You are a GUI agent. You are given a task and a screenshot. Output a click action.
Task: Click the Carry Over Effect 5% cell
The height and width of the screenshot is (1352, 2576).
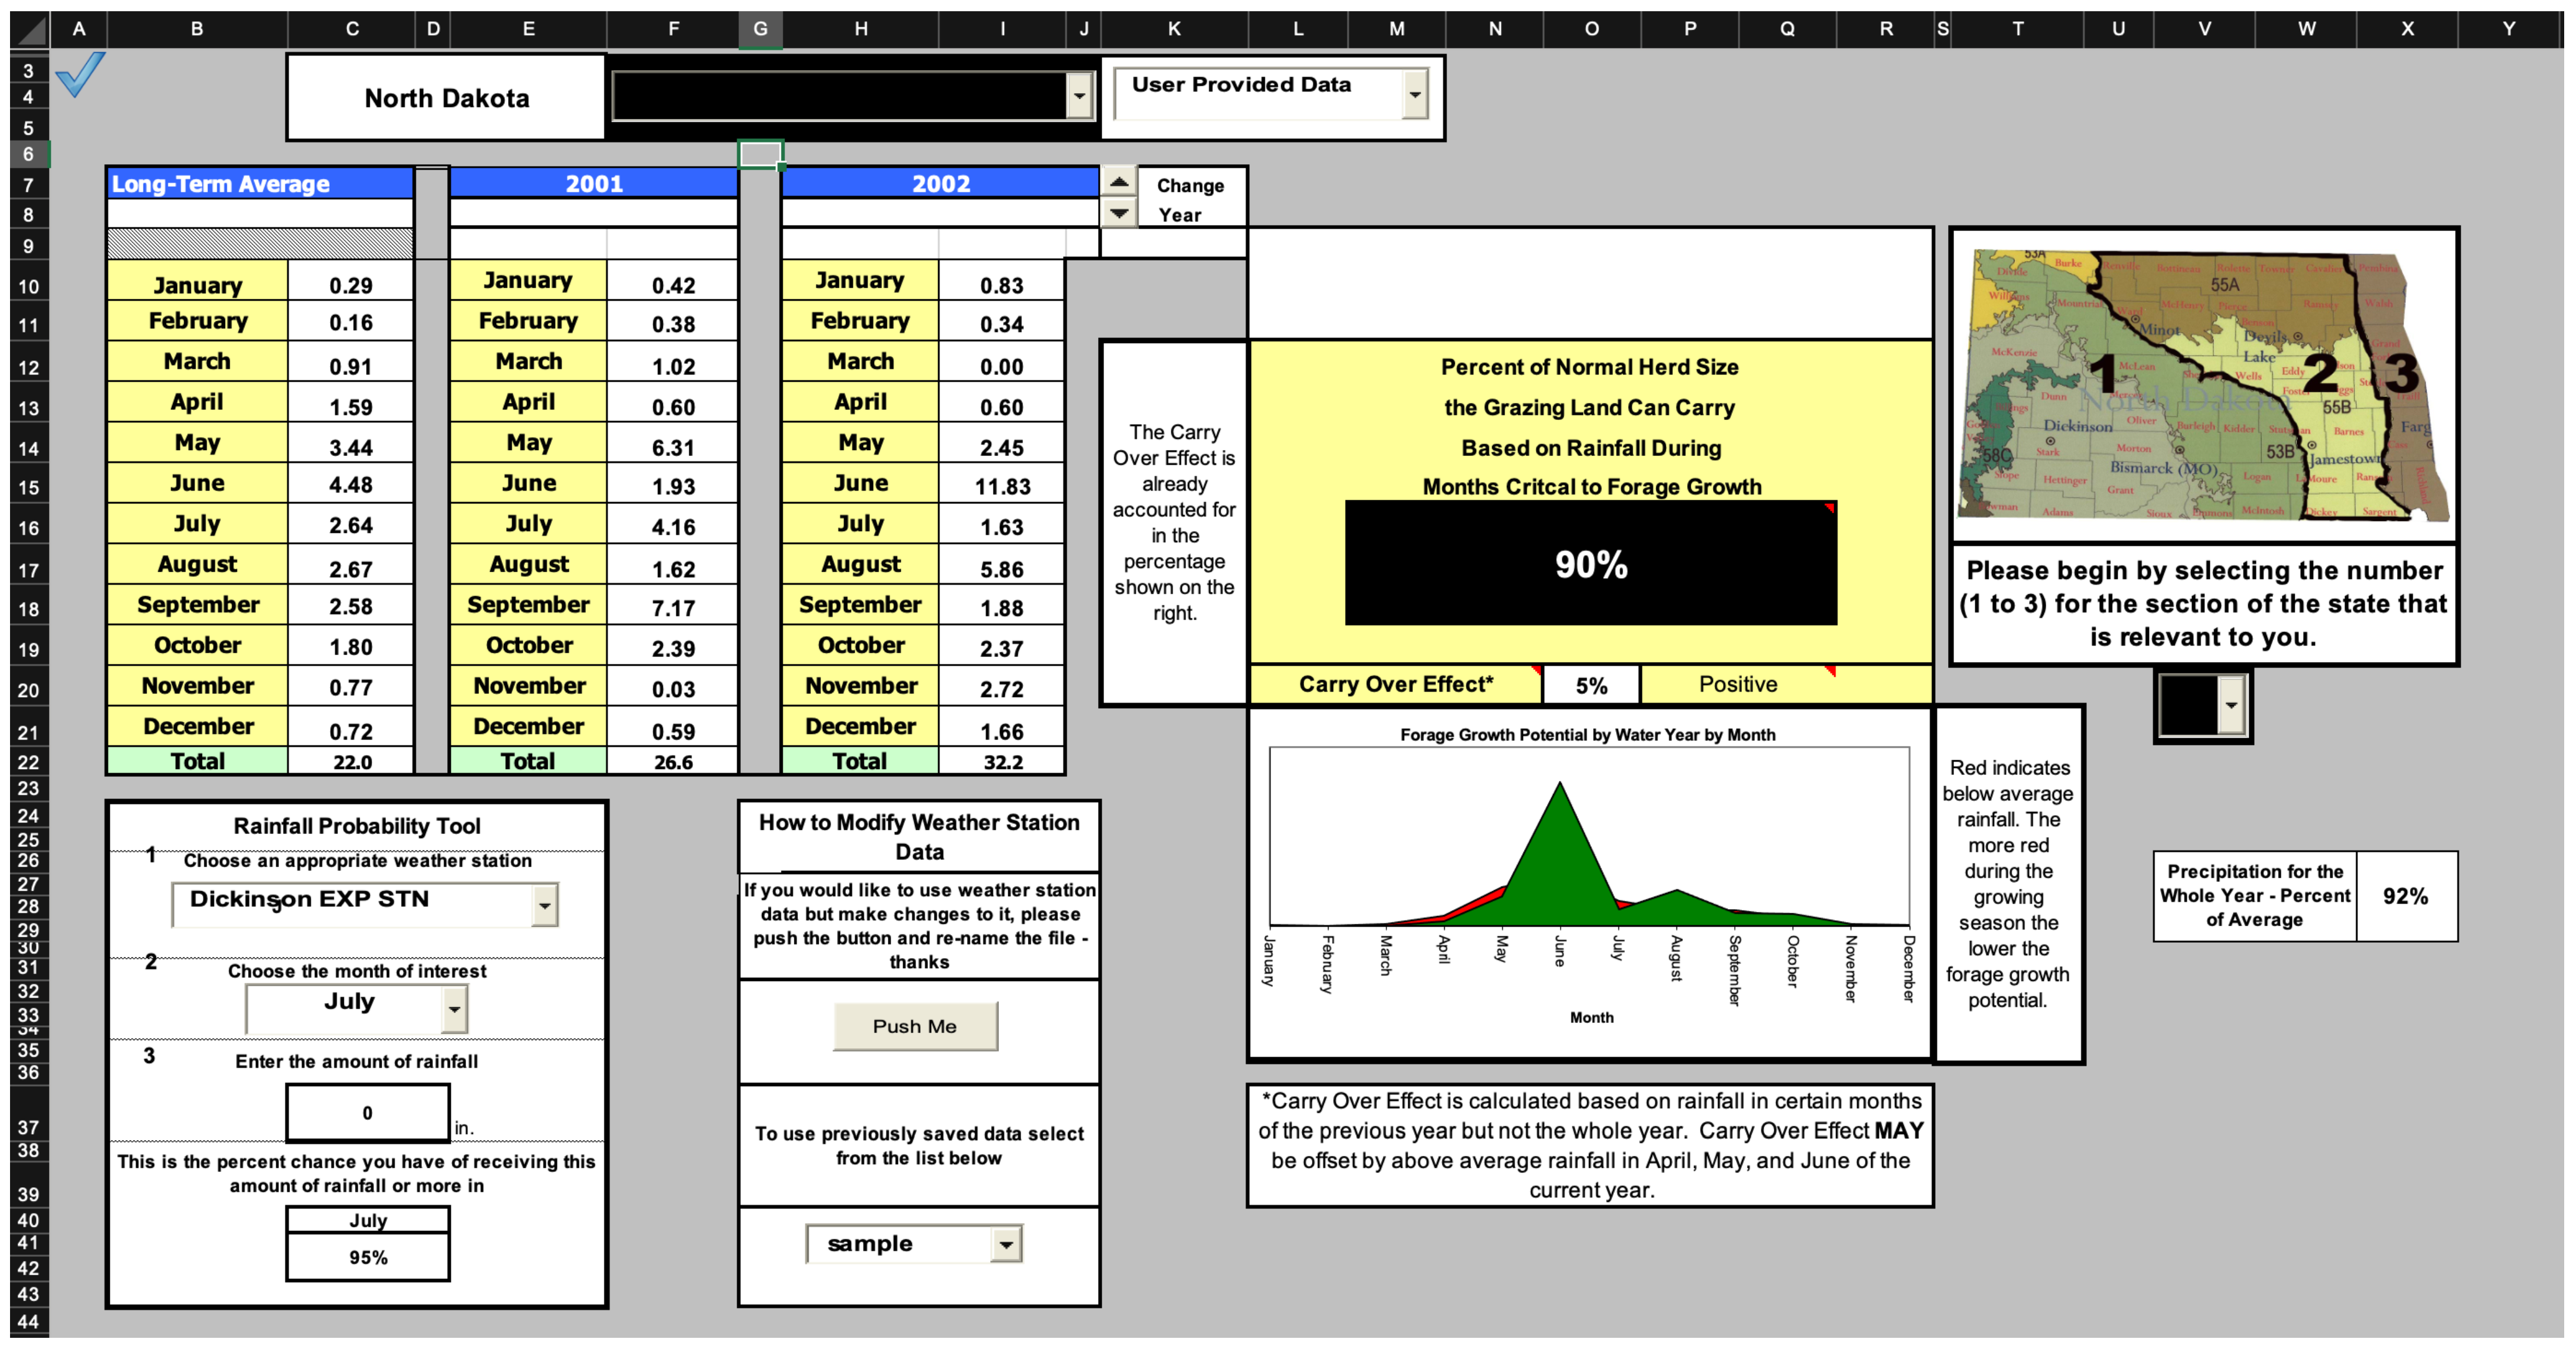1591,685
